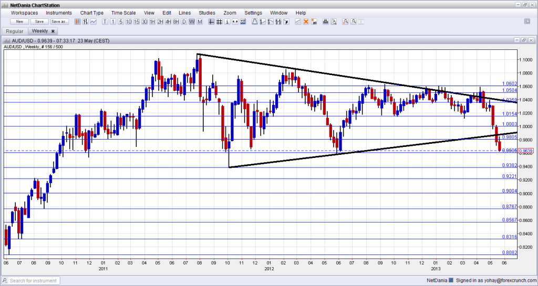
Task: Click the 'Signed in as yohay@forexcrunch.com' status text
Action: [x=496, y=281]
